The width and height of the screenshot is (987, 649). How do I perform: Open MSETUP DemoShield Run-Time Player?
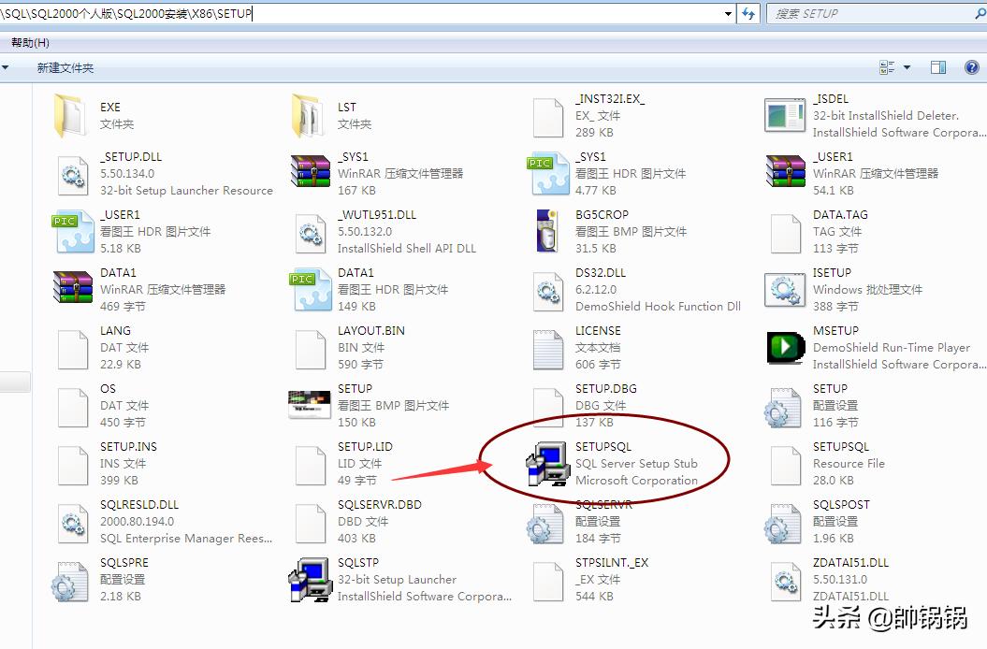point(784,348)
